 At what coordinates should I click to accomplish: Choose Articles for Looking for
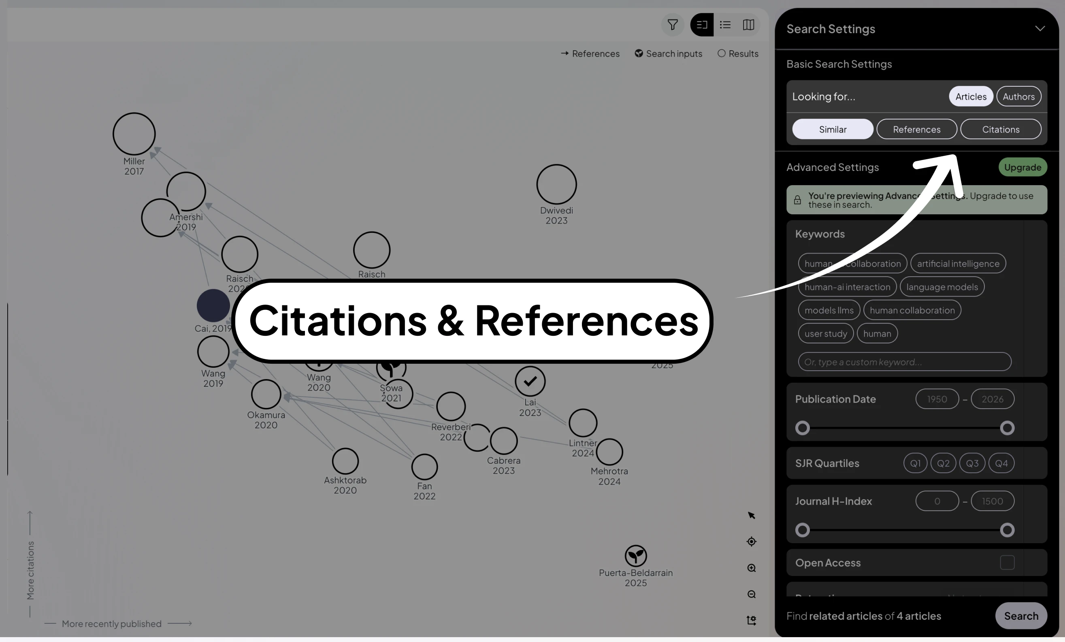[x=971, y=96]
